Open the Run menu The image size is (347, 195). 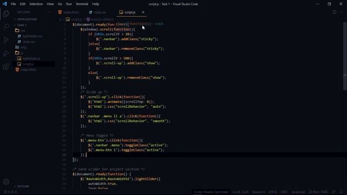[69, 4]
